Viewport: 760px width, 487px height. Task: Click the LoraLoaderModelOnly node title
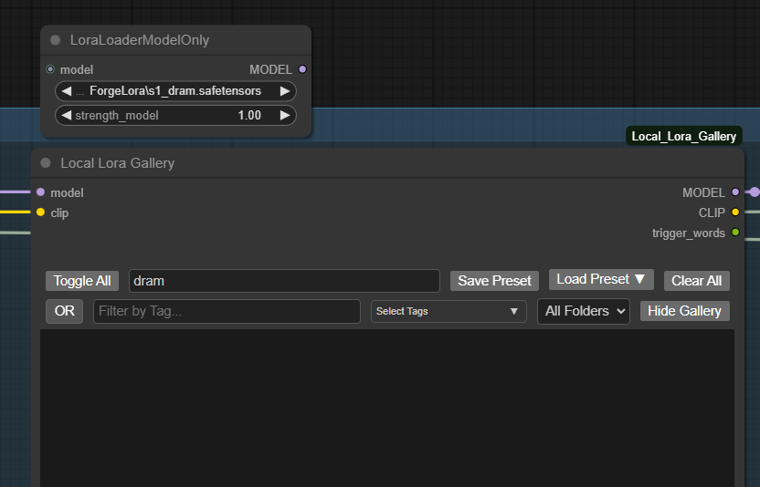tap(140, 40)
